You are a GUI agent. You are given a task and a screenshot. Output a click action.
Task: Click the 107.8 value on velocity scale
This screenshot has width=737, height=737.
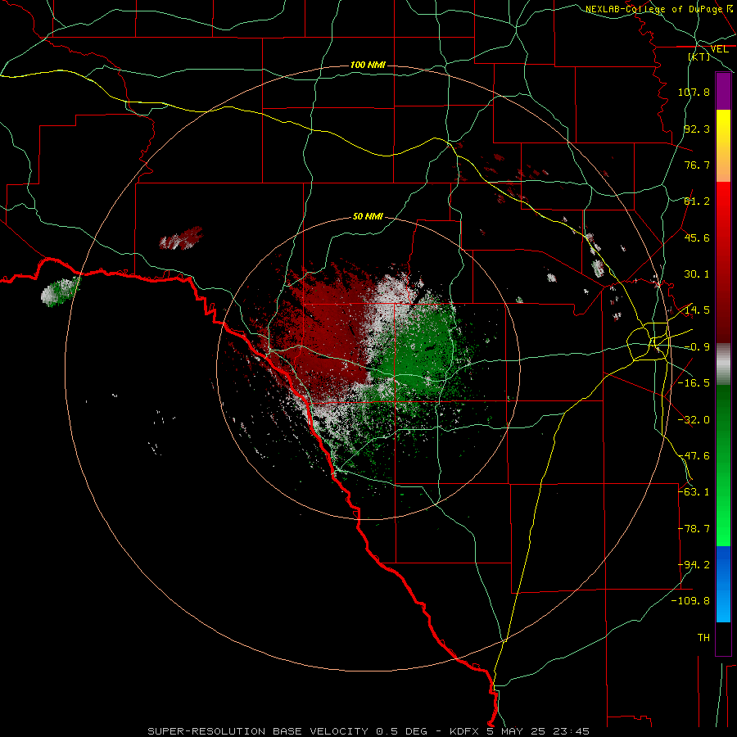[x=694, y=92]
